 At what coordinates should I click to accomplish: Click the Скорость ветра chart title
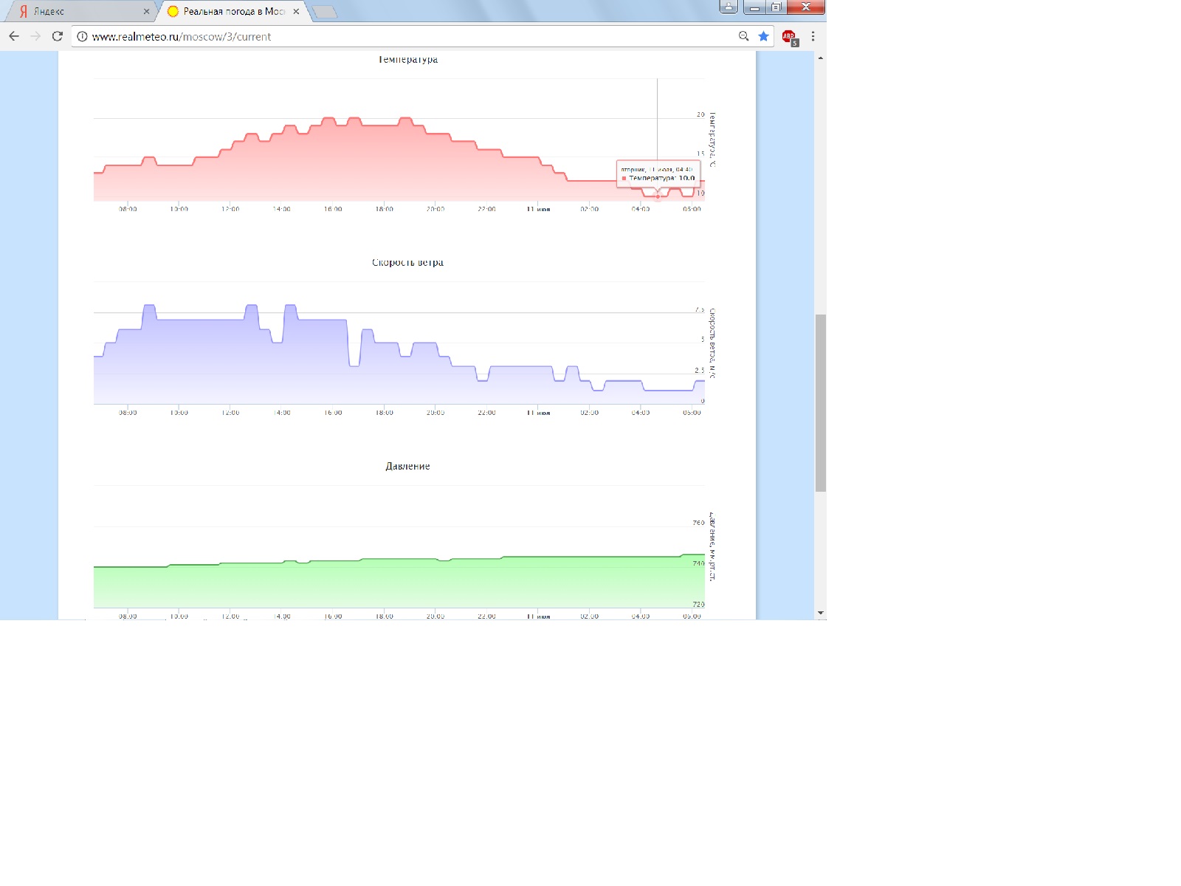pos(407,262)
